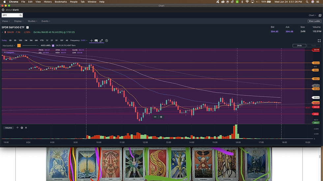Screen dimensions: 323x181
Task: Open the AirPlay display menu
Action: pyautogui.click(x=252, y=2)
